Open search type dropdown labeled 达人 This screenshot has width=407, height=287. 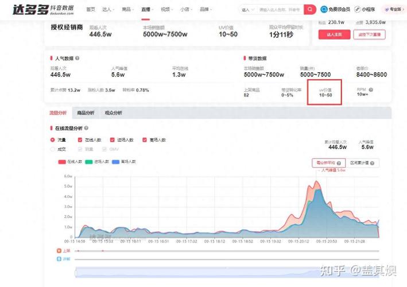click(x=248, y=10)
